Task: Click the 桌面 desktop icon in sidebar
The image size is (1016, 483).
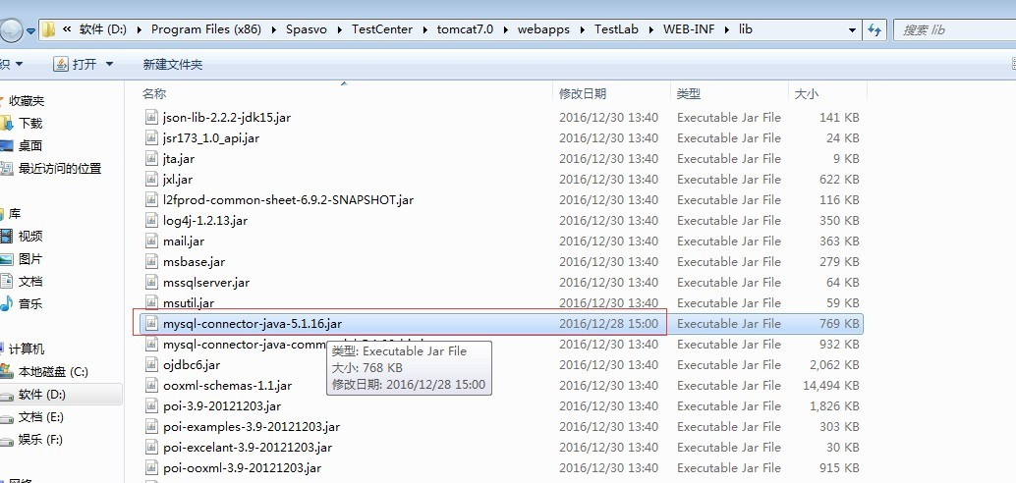Action: point(6,145)
